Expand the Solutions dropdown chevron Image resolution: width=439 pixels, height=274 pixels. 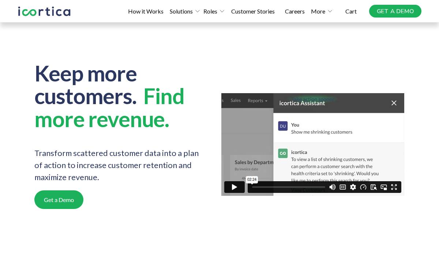pos(198,11)
